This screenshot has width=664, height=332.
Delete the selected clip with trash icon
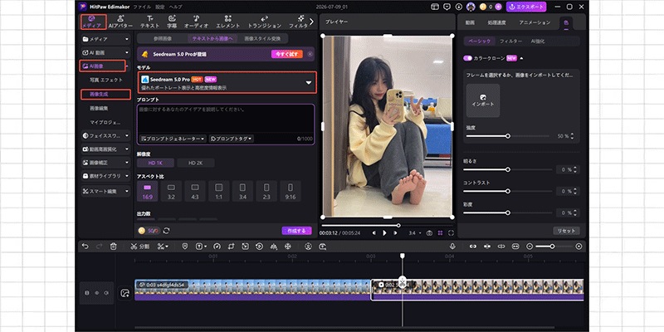click(113, 246)
